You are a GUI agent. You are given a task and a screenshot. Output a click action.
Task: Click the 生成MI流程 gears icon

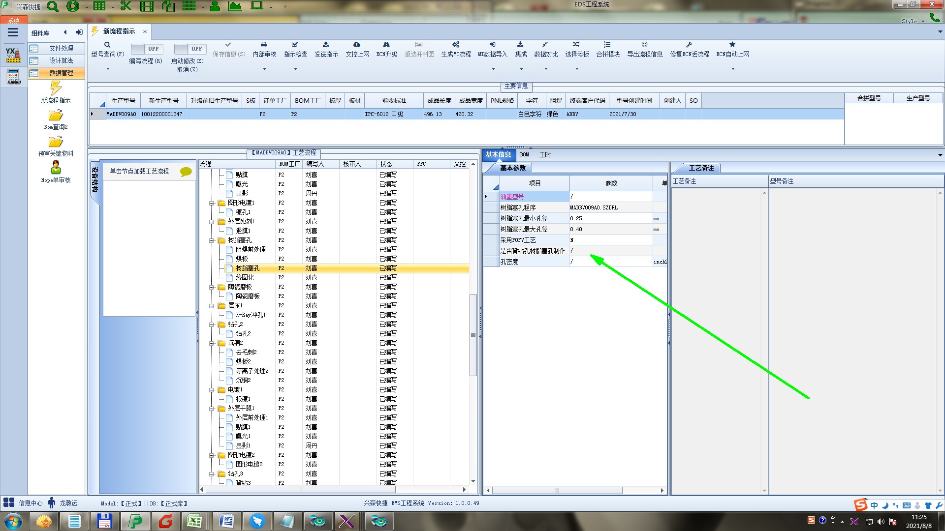click(x=456, y=45)
